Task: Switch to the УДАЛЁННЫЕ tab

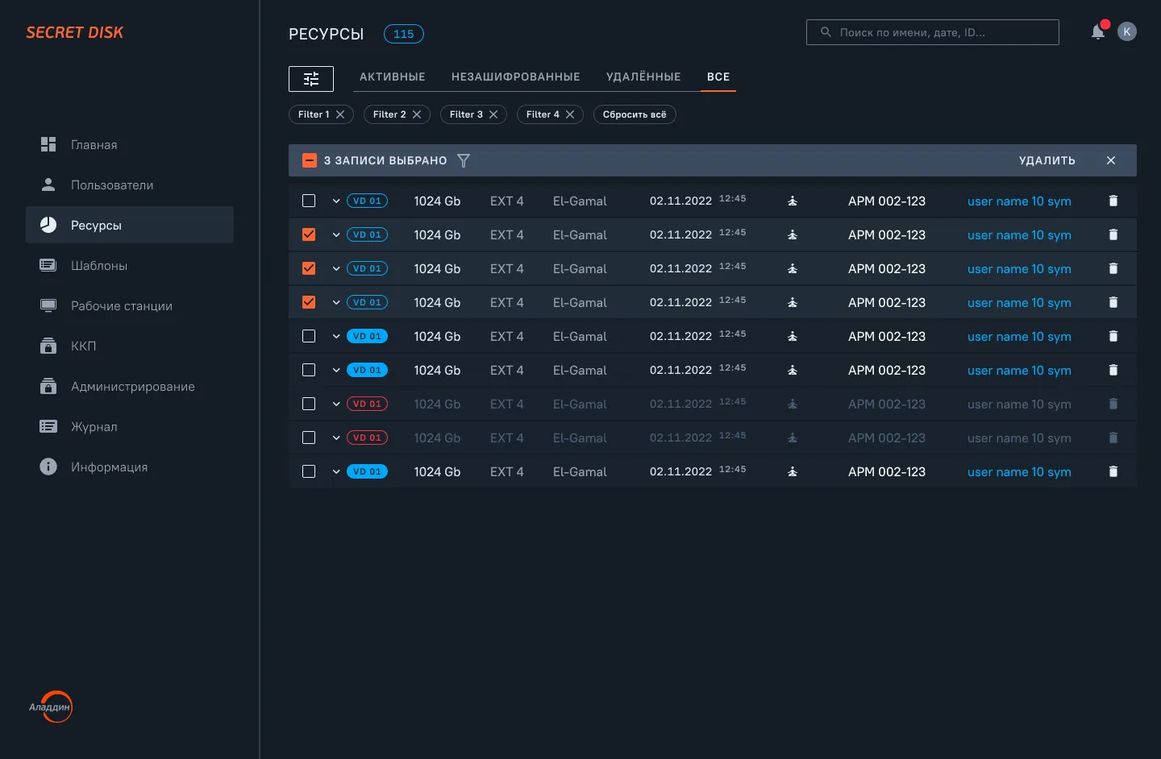Action: coord(643,77)
